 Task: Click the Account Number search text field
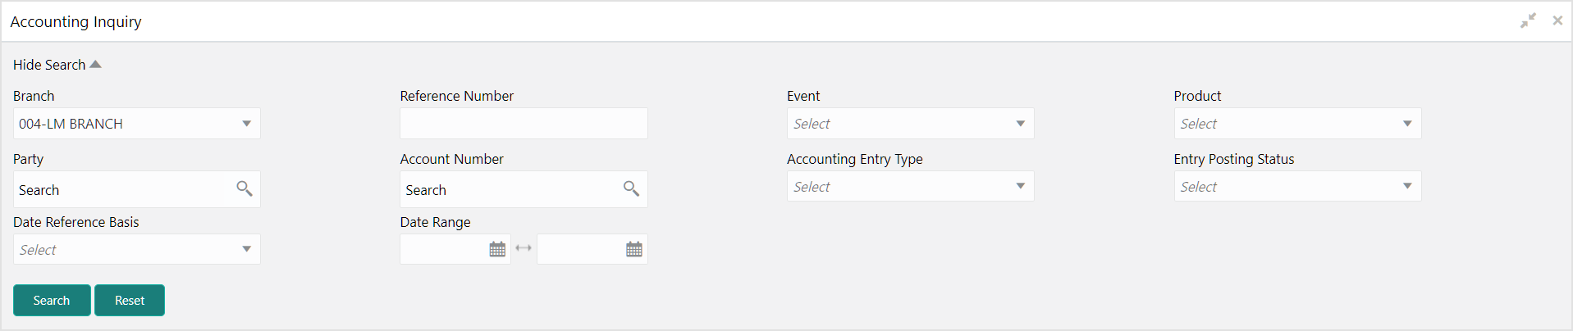tap(510, 189)
